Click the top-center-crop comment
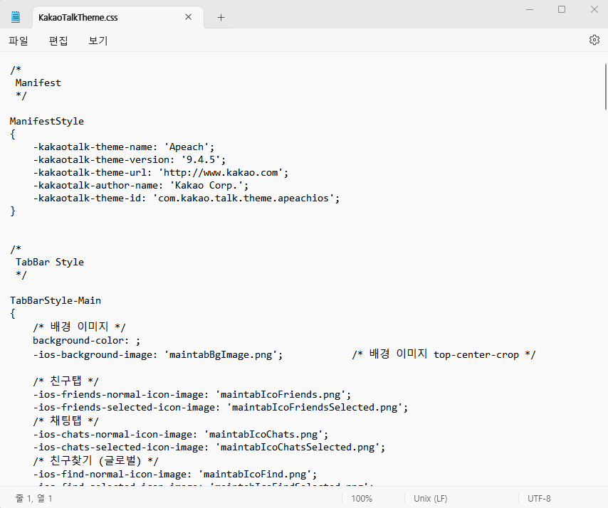 [444, 354]
